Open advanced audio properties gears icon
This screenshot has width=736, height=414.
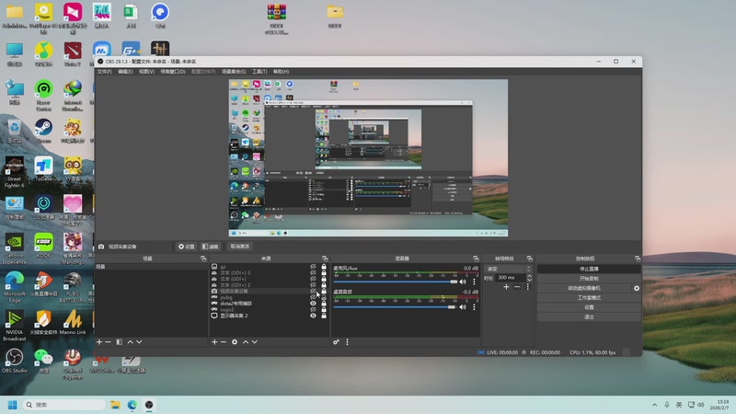click(336, 341)
